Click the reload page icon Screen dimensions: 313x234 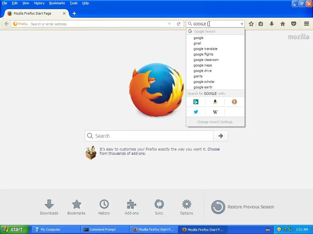179,24
